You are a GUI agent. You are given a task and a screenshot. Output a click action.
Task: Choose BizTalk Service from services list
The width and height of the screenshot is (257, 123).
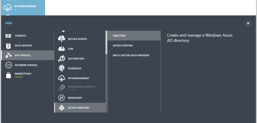click(x=80, y=39)
